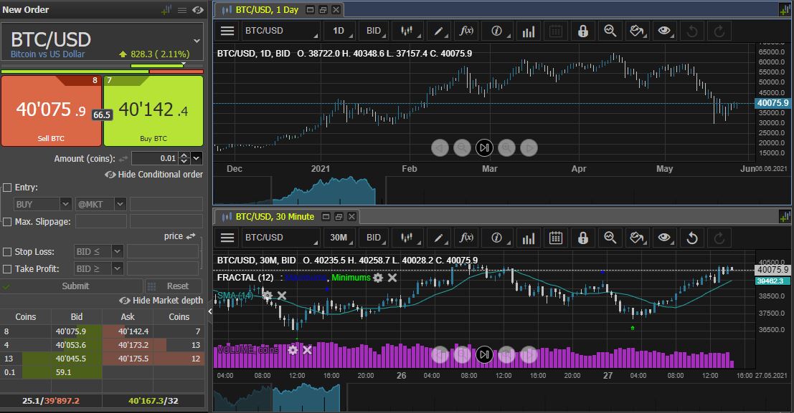Select the drawing pencil tool in 1 Day chart
The height and width of the screenshot is (413, 794).
click(438, 31)
